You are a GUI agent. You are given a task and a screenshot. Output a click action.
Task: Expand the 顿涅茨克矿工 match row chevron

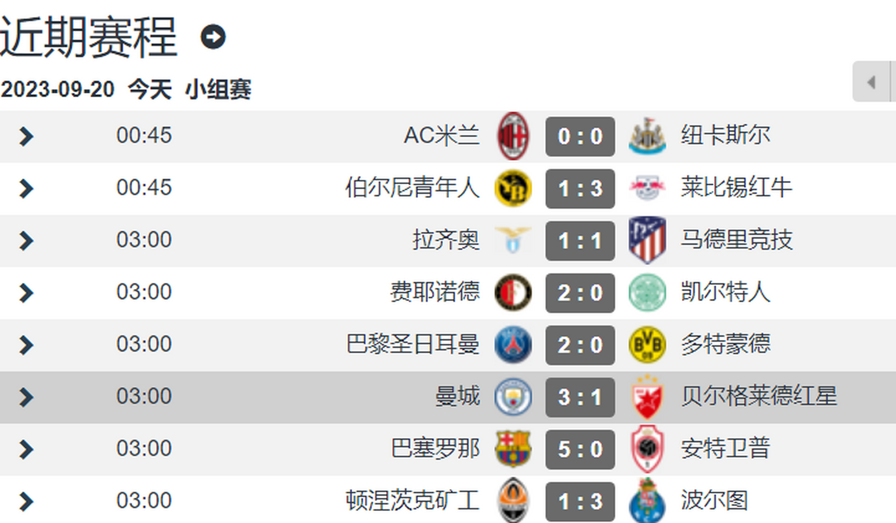pos(26,501)
